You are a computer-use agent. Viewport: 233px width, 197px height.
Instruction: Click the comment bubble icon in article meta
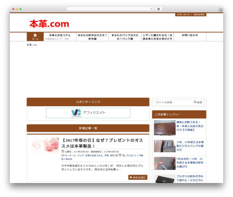[116, 155]
